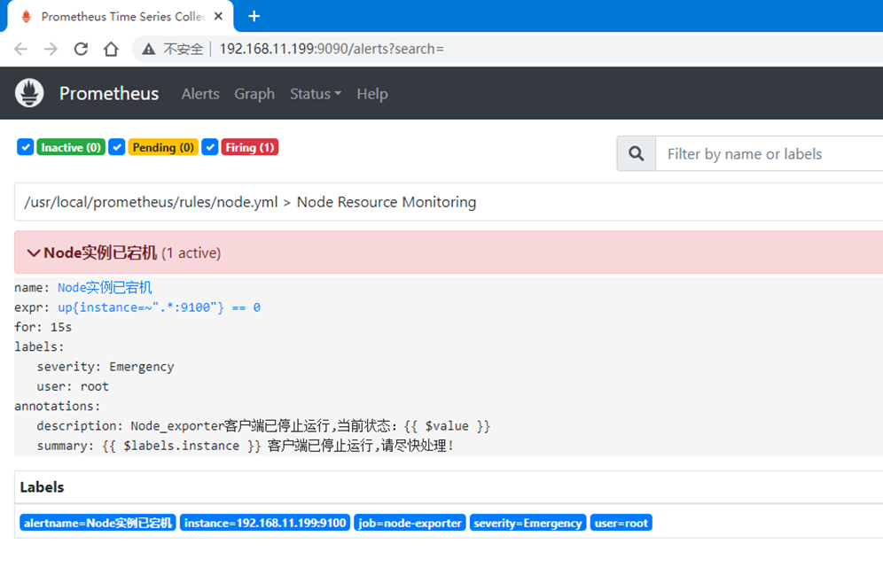Open the up{instance=~".*:9100"} == 0 expression link
Viewport: 883px width, 575px height.
[x=159, y=307]
